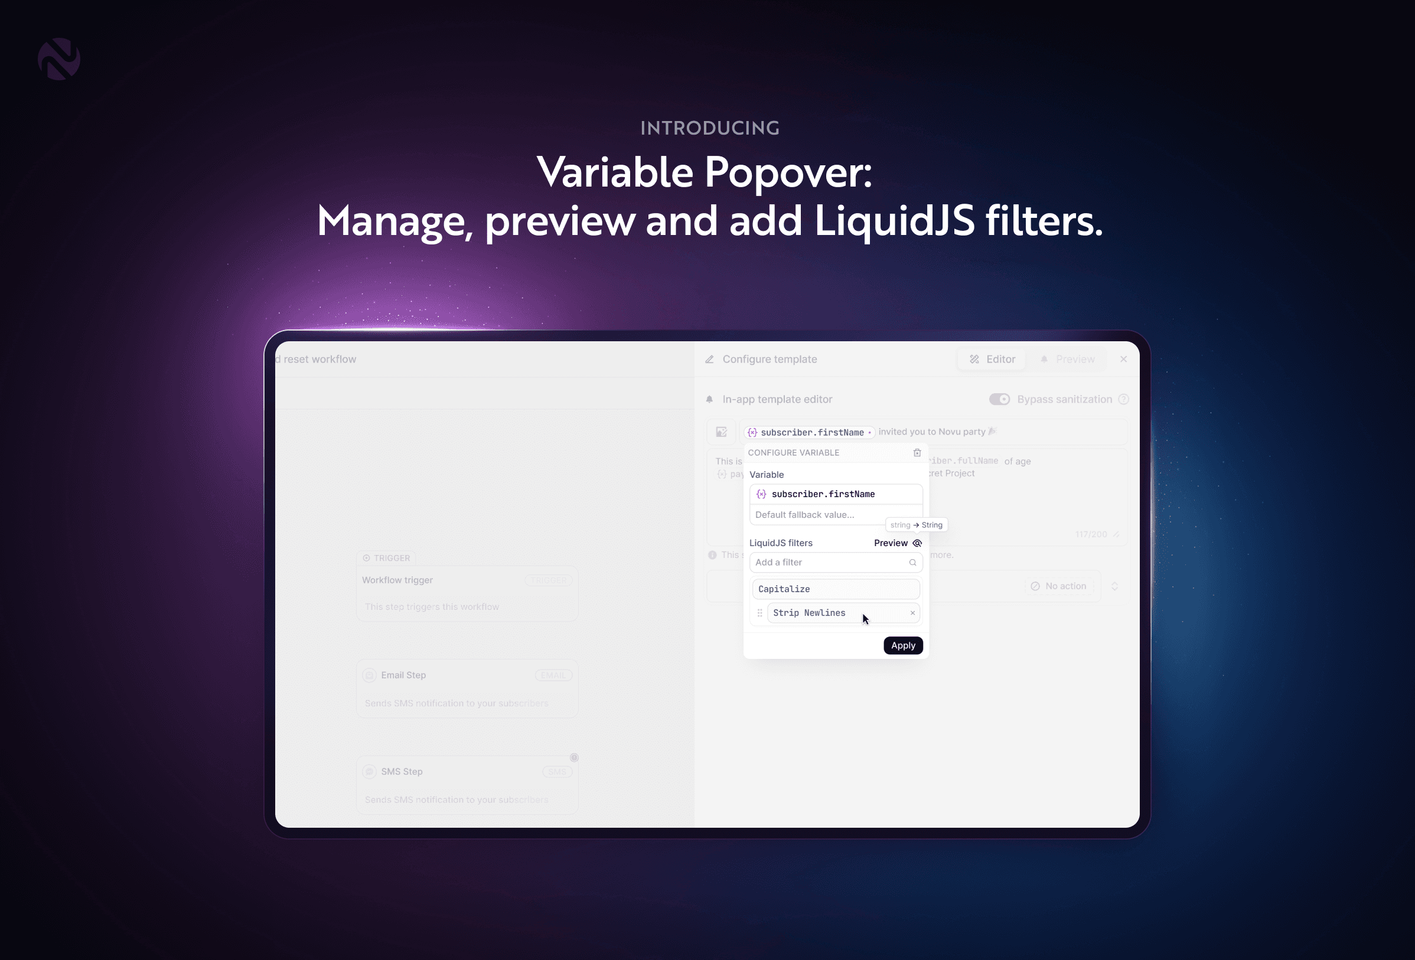Click the in-app template bell icon

709,399
